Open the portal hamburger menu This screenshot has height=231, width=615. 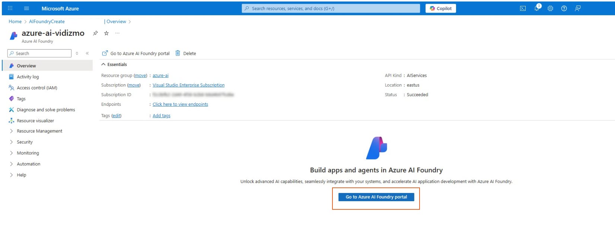[26, 9]
